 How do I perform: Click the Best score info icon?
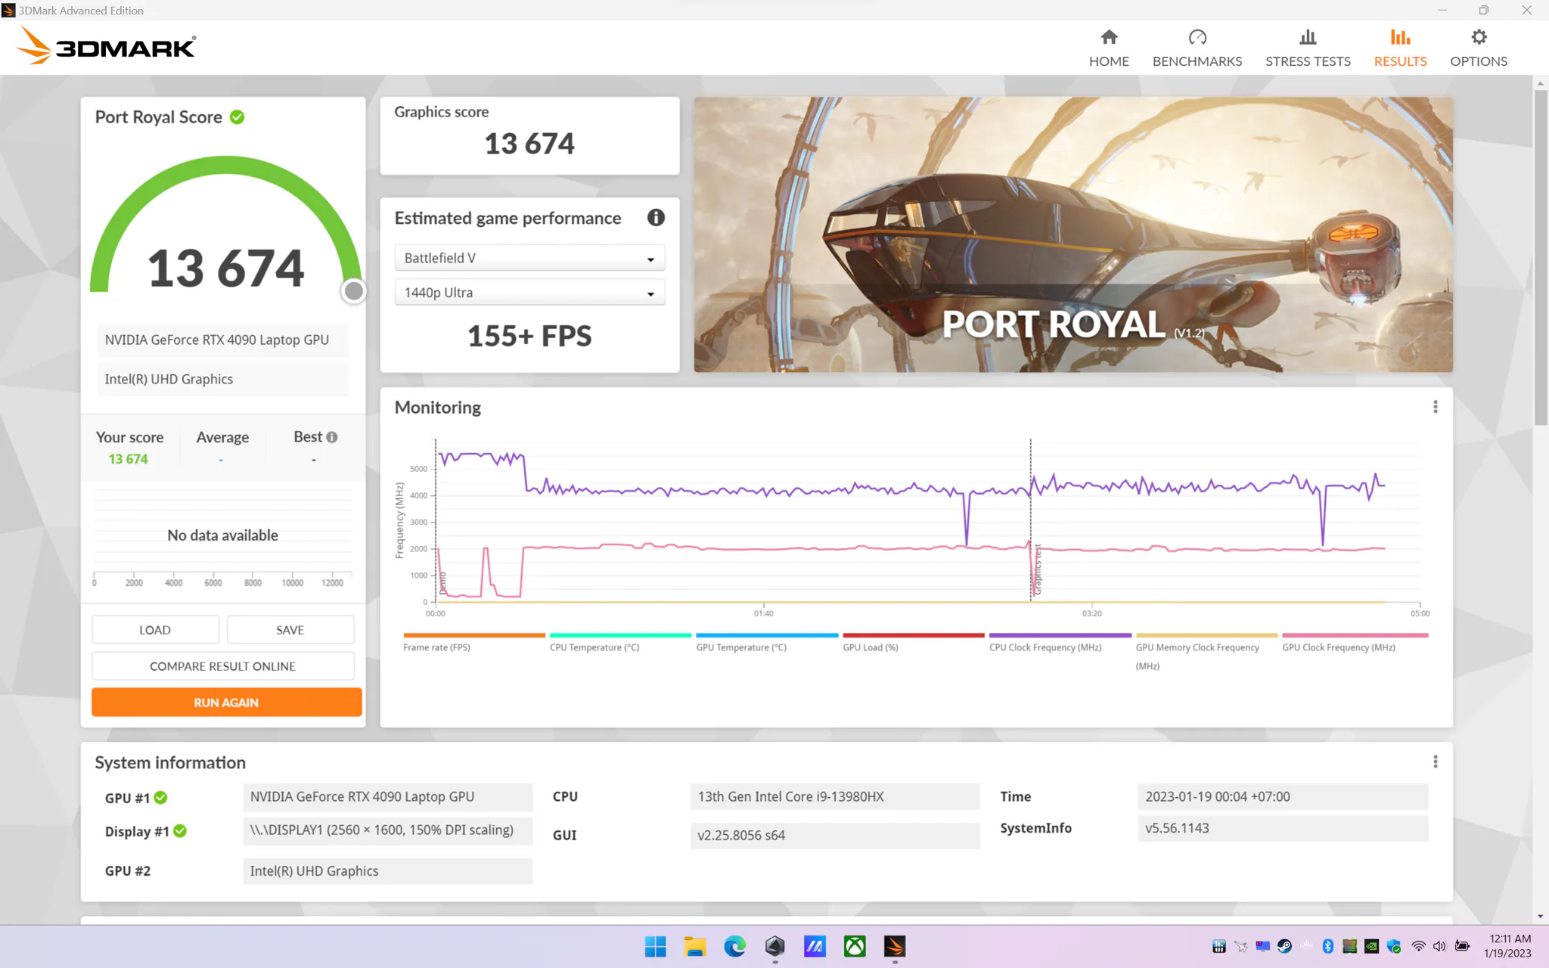(x=332, y=437)
